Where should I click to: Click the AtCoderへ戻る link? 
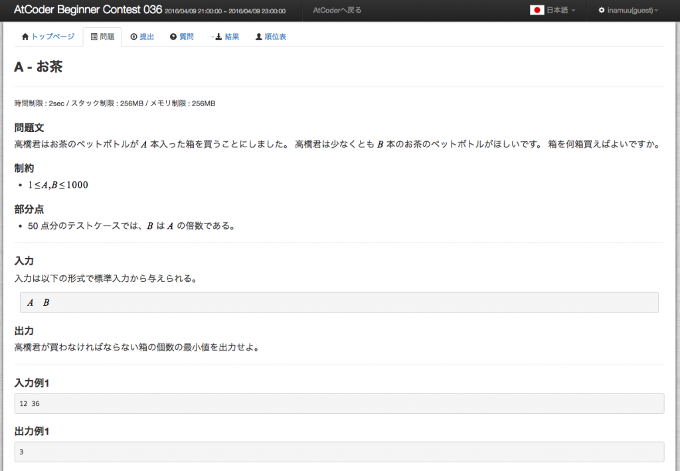click(x=337, y=10)
